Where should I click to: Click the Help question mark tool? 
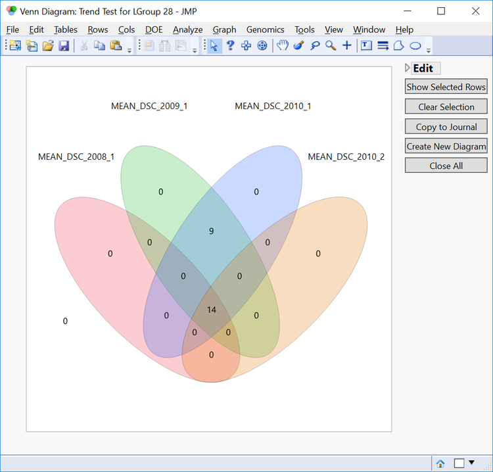tap(230, 45)
